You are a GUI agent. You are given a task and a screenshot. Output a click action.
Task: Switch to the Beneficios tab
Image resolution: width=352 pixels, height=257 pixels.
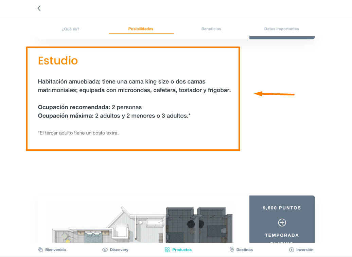[x=211, y=29]
